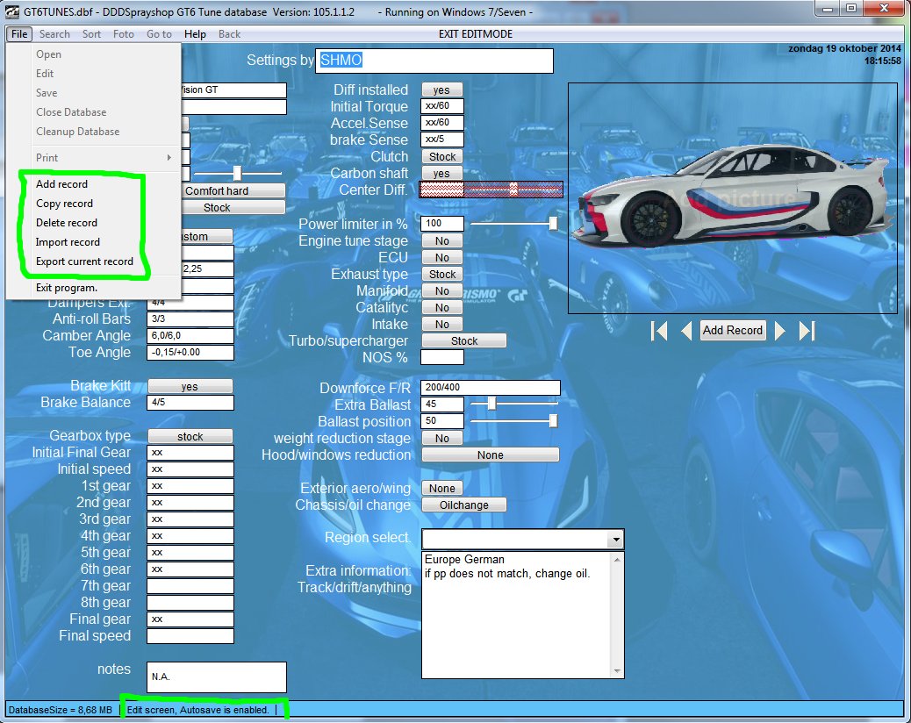Click the Initial Torque field
Image resolution: width=911 pixels, height=723 pixels.
441,106
